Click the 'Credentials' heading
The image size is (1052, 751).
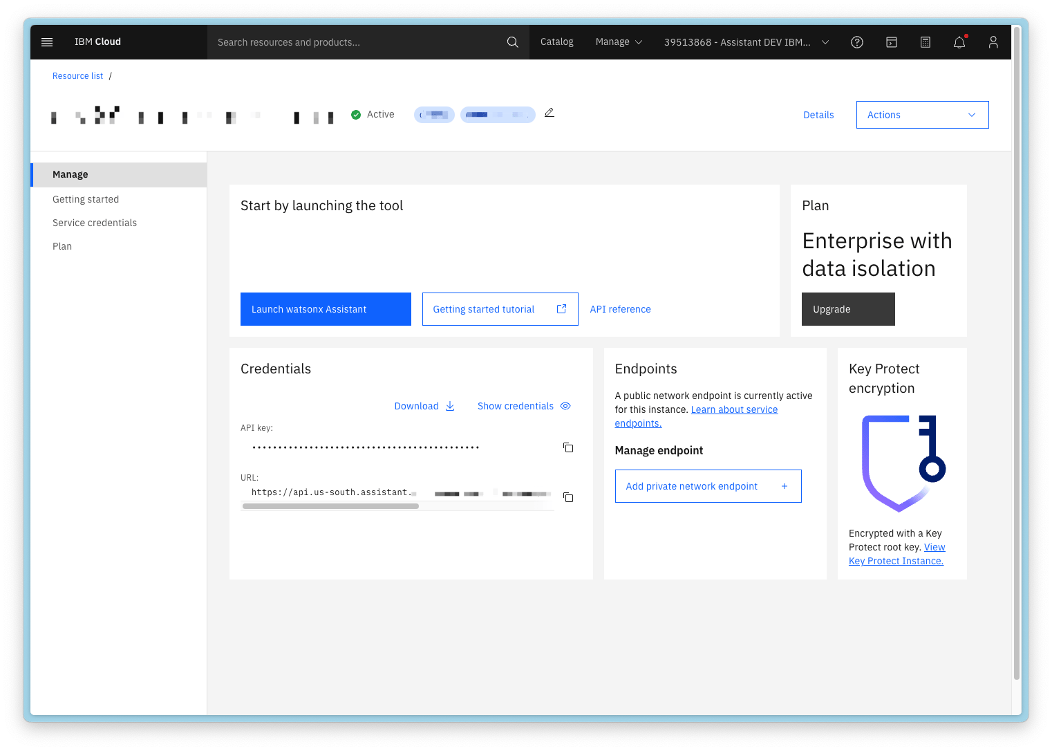tap(276, 369)
